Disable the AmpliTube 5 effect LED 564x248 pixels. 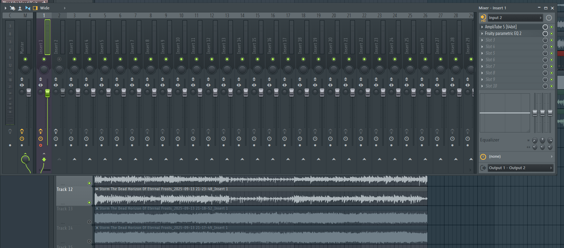pyautogui.click(x=552, y=27)
